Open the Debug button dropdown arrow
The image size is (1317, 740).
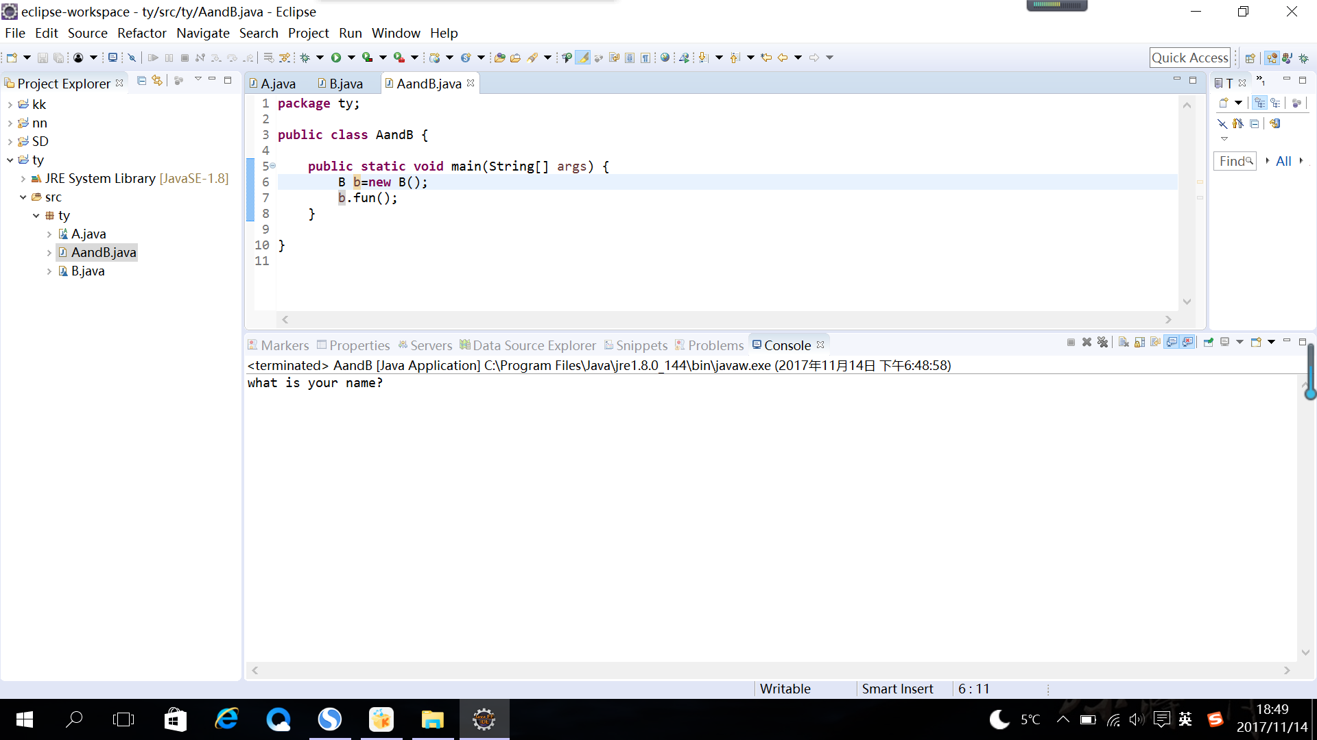point(320,58)
